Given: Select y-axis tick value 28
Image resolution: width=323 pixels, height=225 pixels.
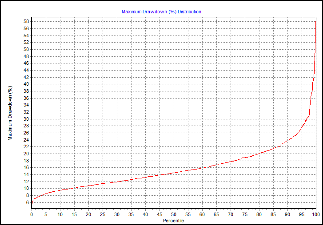Looking at the screenshot, I should (x=26, y=126).
